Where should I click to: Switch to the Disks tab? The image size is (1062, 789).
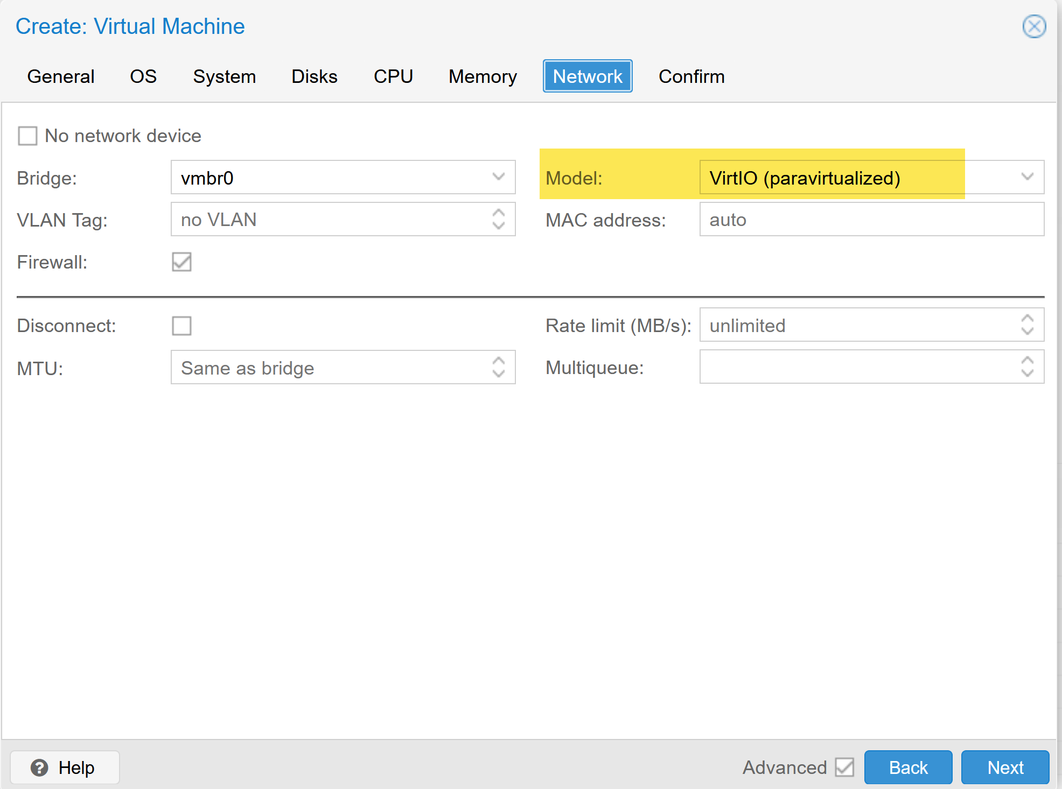point(314,76)
